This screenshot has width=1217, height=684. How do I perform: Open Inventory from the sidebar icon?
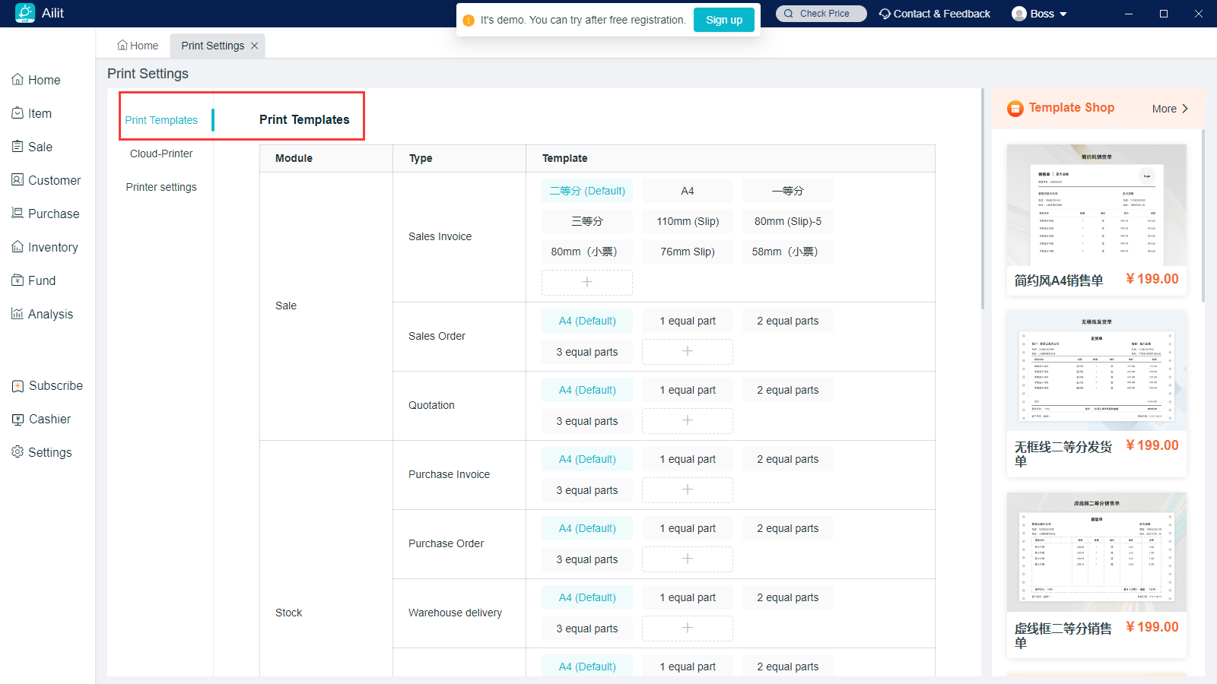17,247
